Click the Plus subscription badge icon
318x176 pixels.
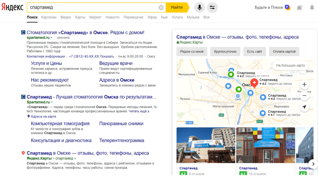(x=287, y=7)
